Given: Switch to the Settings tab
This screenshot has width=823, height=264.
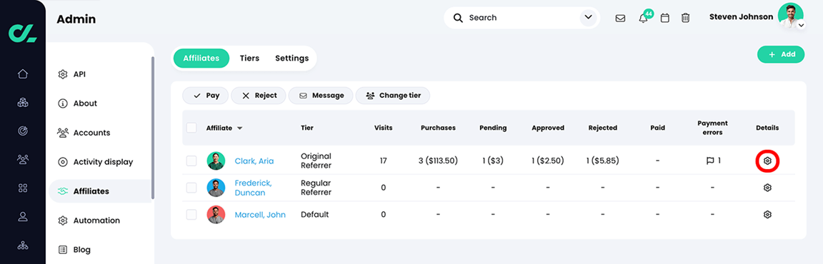Looking at the screenshot, I should (291, 58).
